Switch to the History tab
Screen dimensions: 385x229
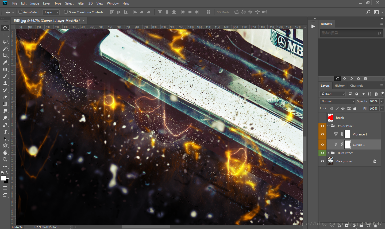click(x=340, y=86)
